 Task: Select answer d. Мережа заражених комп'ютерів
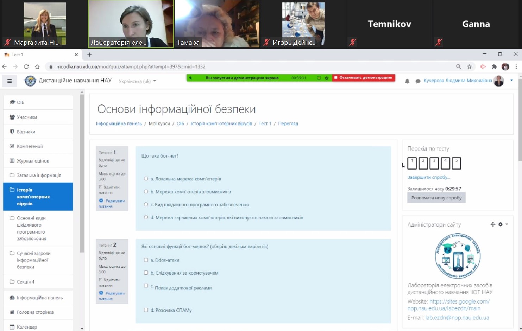click(146, 217)
